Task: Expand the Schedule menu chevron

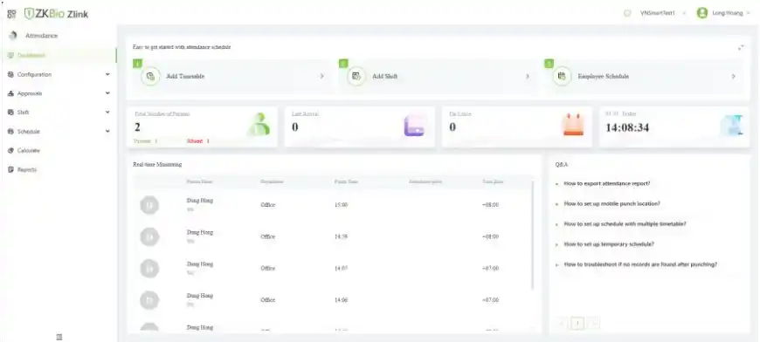Action: tap(107, 131)
